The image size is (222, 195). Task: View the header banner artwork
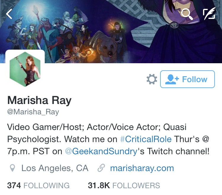111,31
